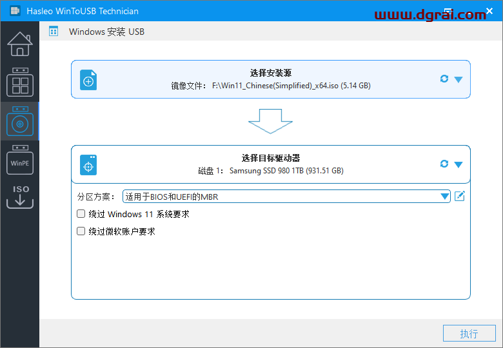This screenshot has height=348, width=503.
Task: Refresh the target drive list
Action: click(x=444, y=164)
